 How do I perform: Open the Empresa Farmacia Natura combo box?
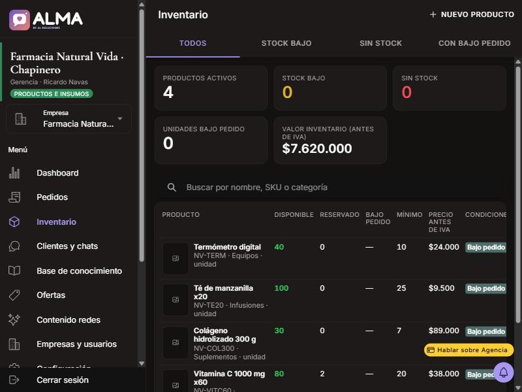(x=69, y=119)
